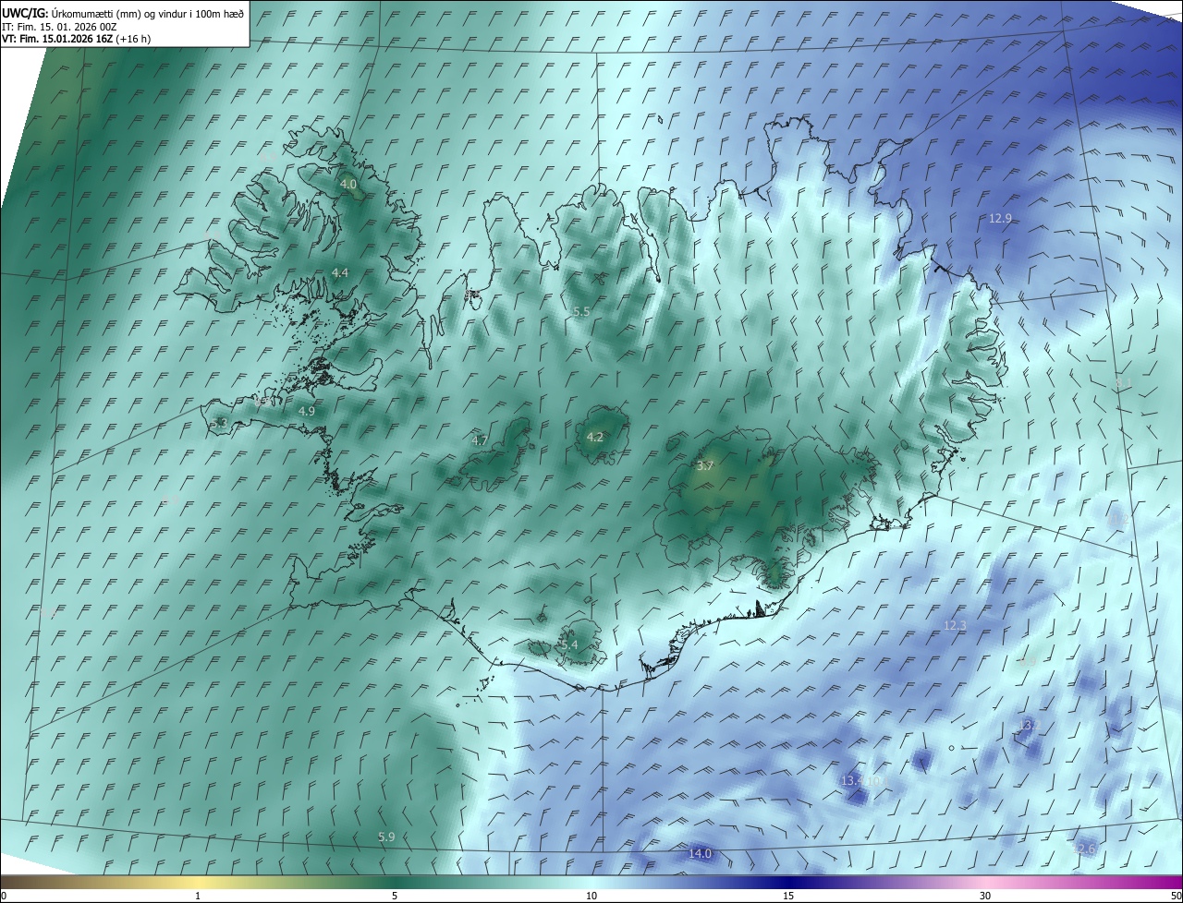Viewport: 1183px width, 903px height.
Task: Click the 4.4 value label on the map
Action: (x=340, y=272)
